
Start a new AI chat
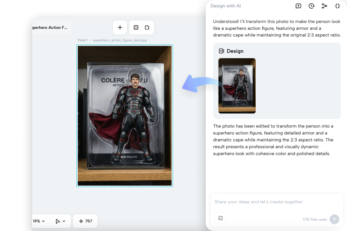coord(298,6)
